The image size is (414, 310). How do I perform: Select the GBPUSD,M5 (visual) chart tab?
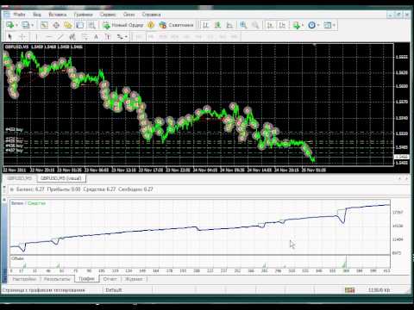tap(60, 178)
